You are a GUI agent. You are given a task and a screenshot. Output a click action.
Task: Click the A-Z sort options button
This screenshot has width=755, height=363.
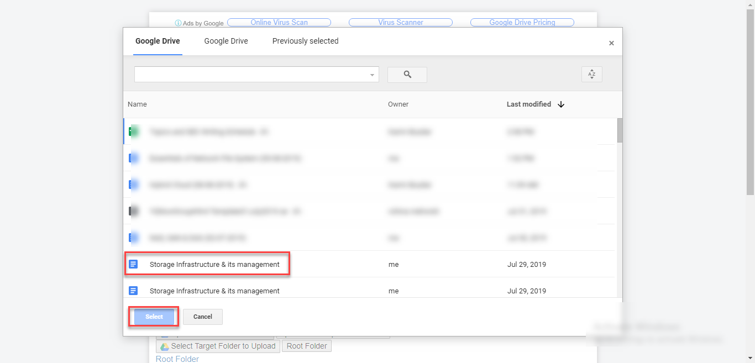pyautogui.click(x=591, y=74)
